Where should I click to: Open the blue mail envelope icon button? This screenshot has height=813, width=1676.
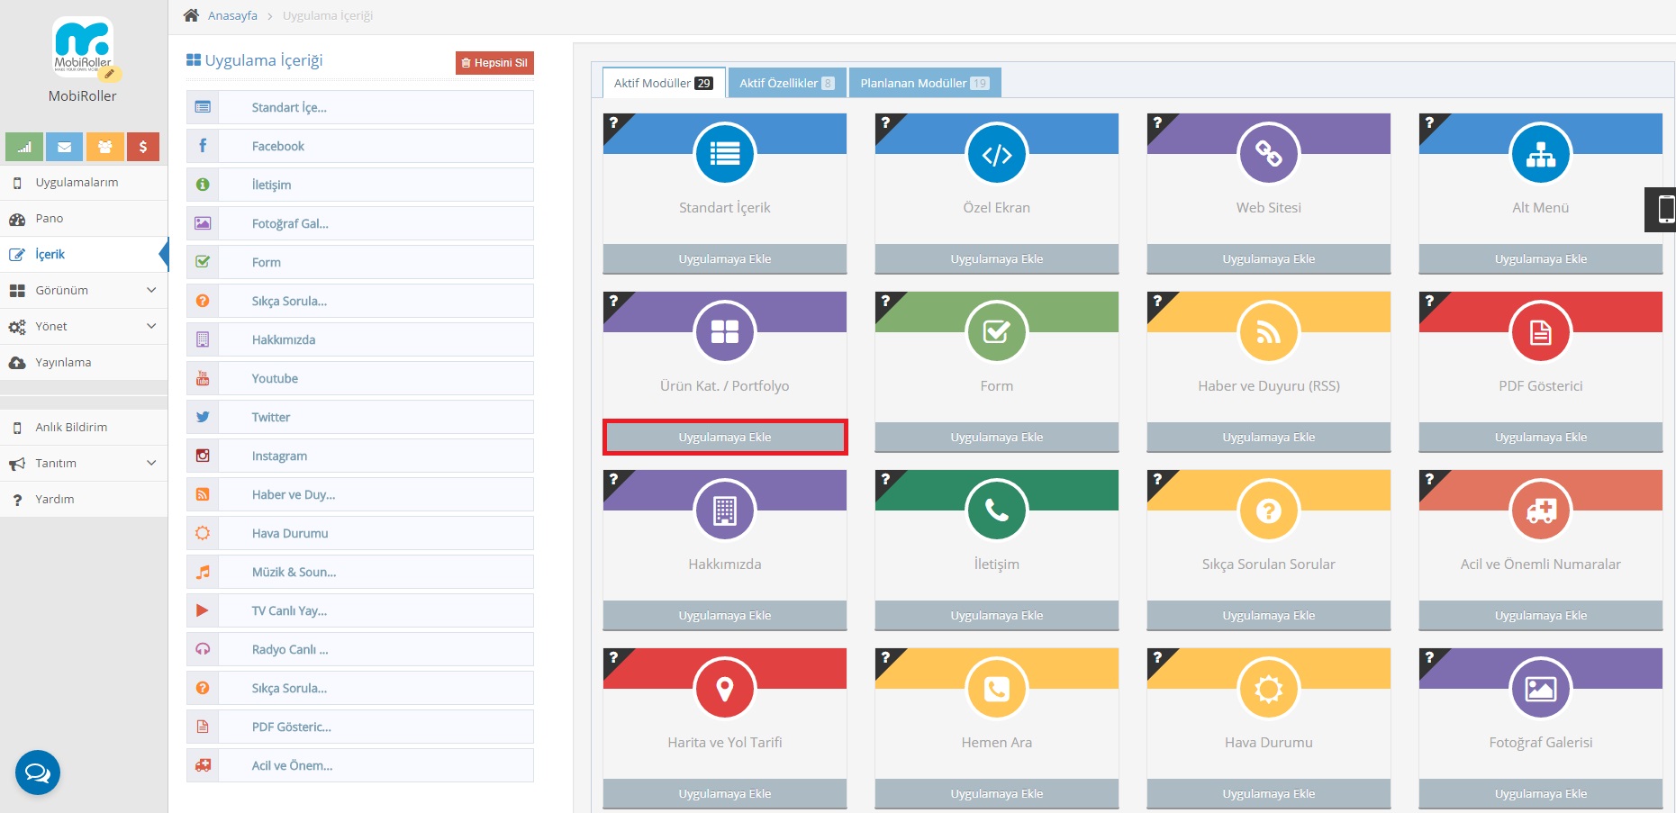(64, 147)
